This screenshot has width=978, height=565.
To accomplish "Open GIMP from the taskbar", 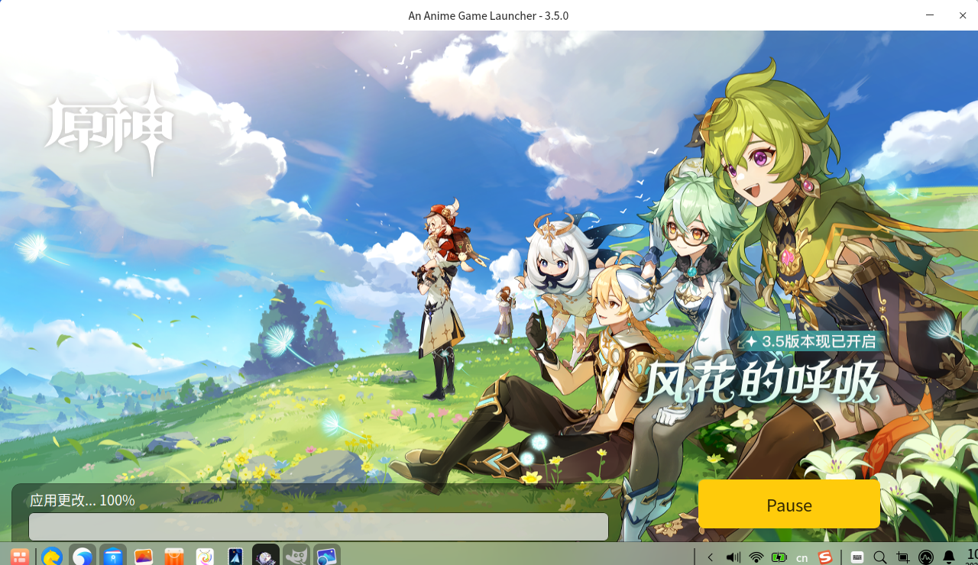I will (296, 557).
